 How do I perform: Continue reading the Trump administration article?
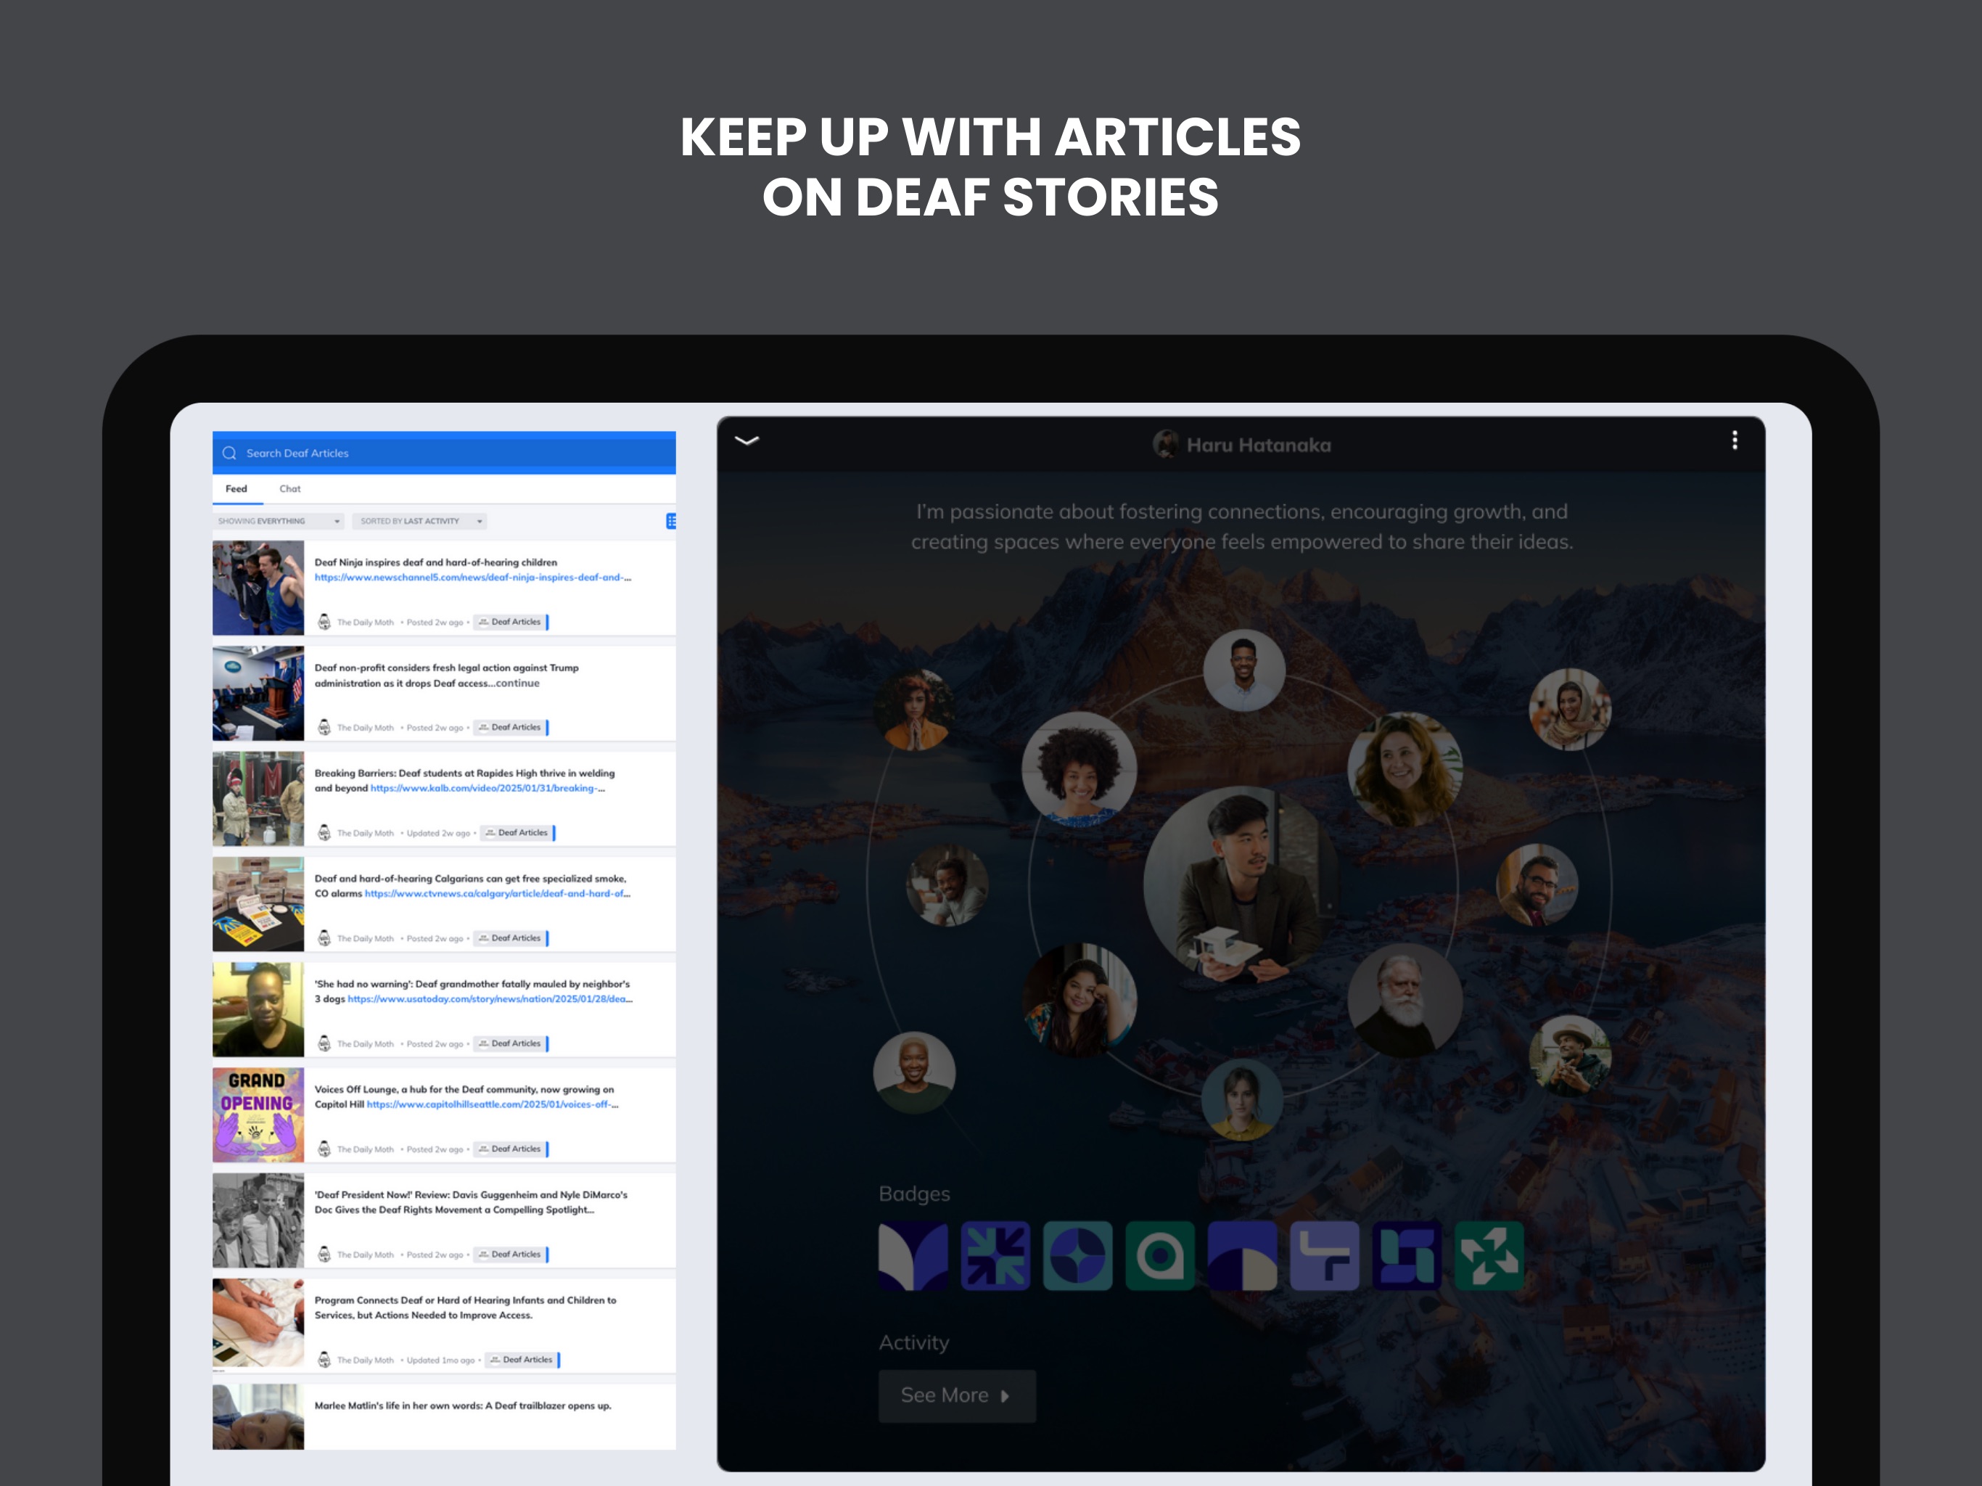518,683
